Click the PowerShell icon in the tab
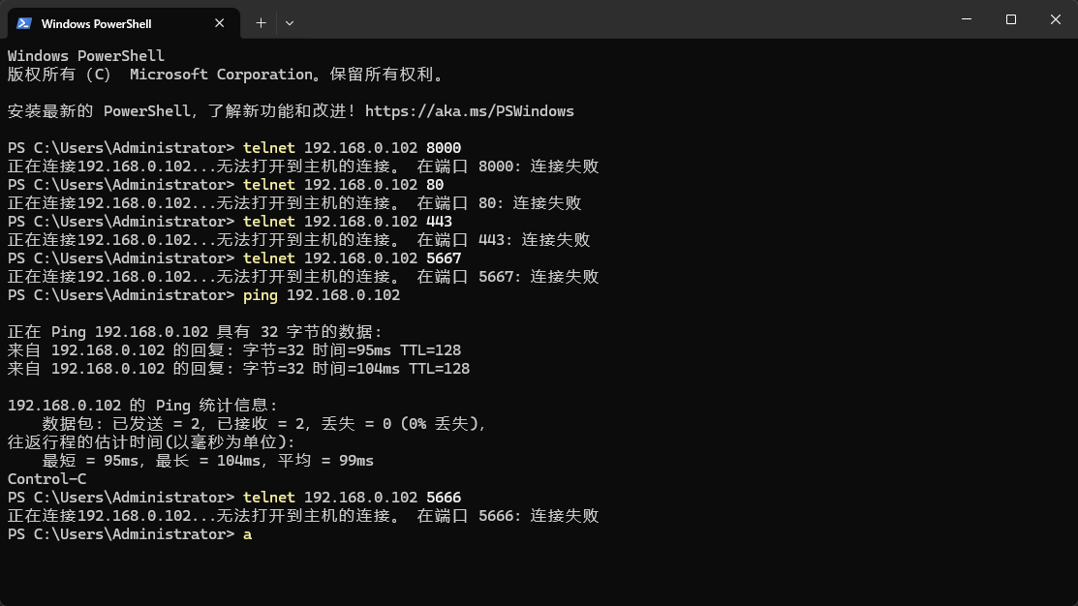This screenshot has width=1078, height=606. (24, 23)
